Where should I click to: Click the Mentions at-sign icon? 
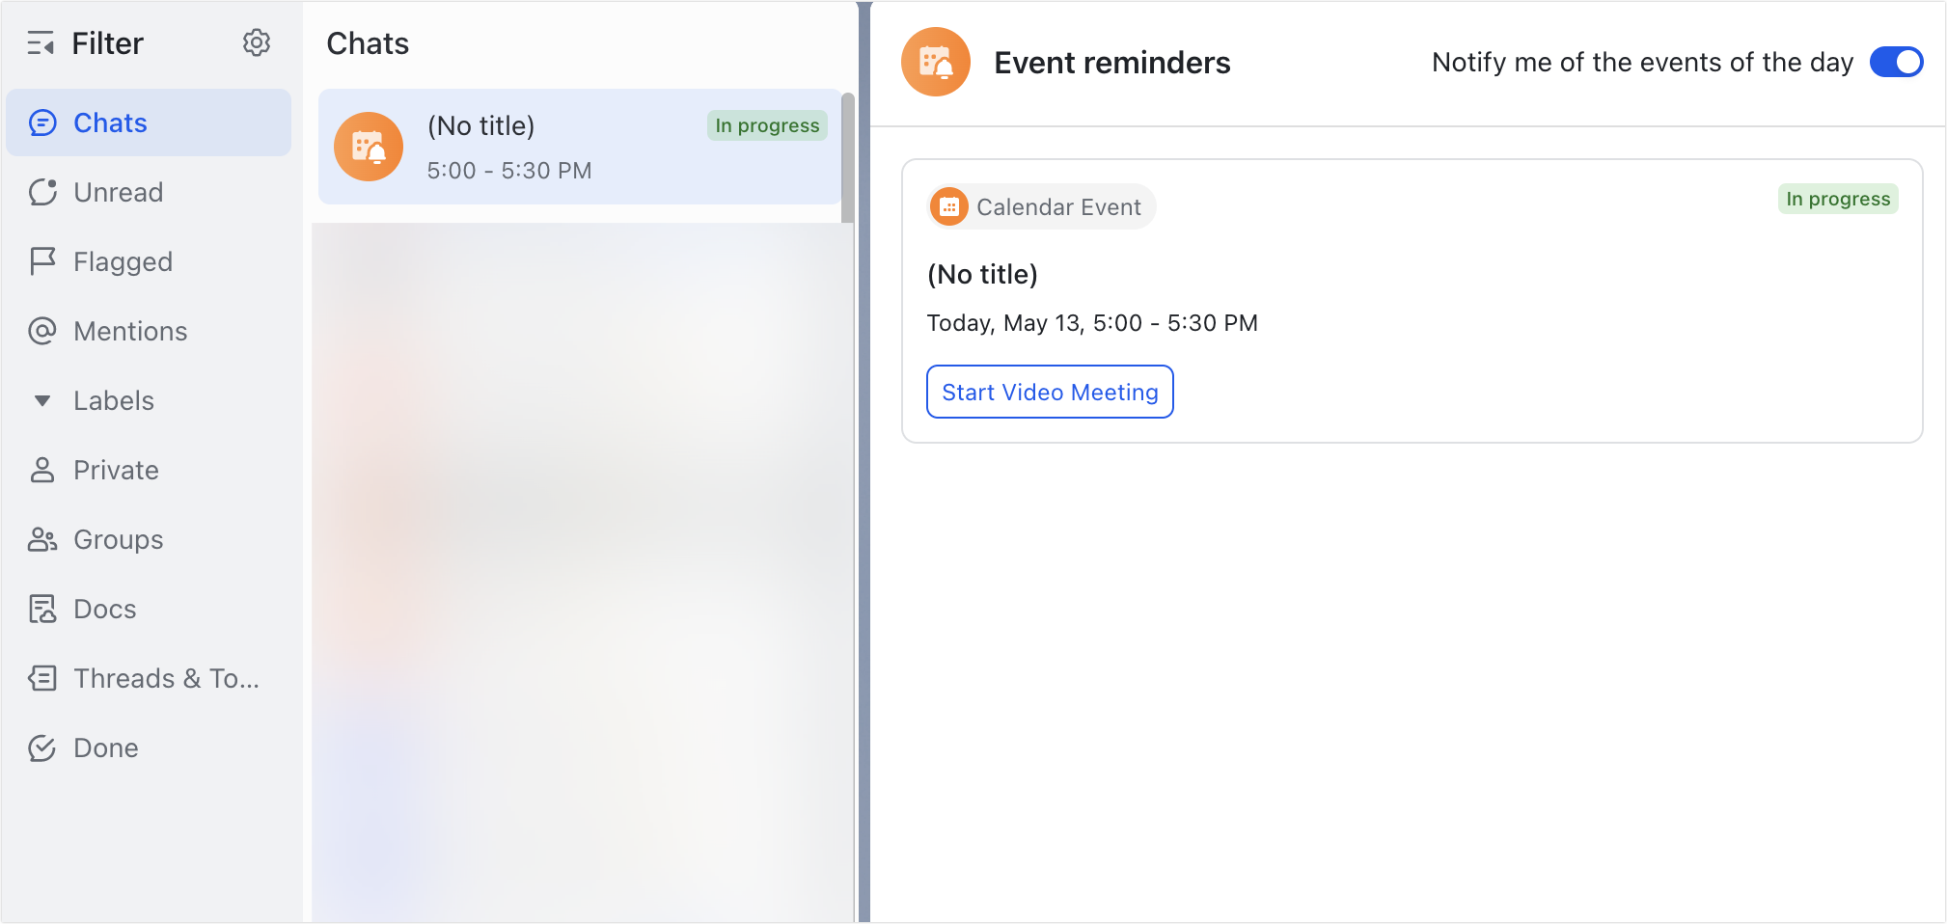(x=42, y=331)
